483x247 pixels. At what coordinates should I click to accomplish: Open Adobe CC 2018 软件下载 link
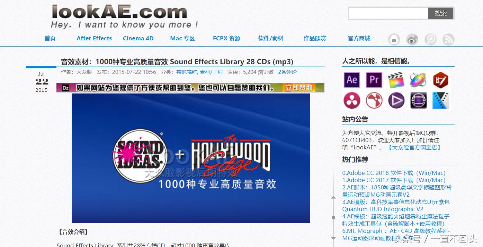pyautogui.click(x=394, y=173)
